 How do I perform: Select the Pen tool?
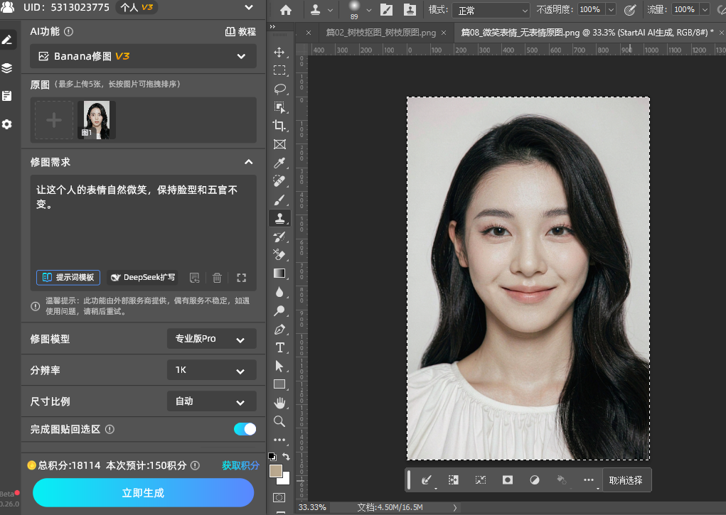pos(279,330)
